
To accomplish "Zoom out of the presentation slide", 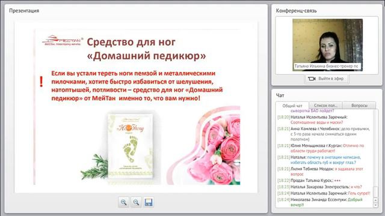I will (x=136, y=202).
